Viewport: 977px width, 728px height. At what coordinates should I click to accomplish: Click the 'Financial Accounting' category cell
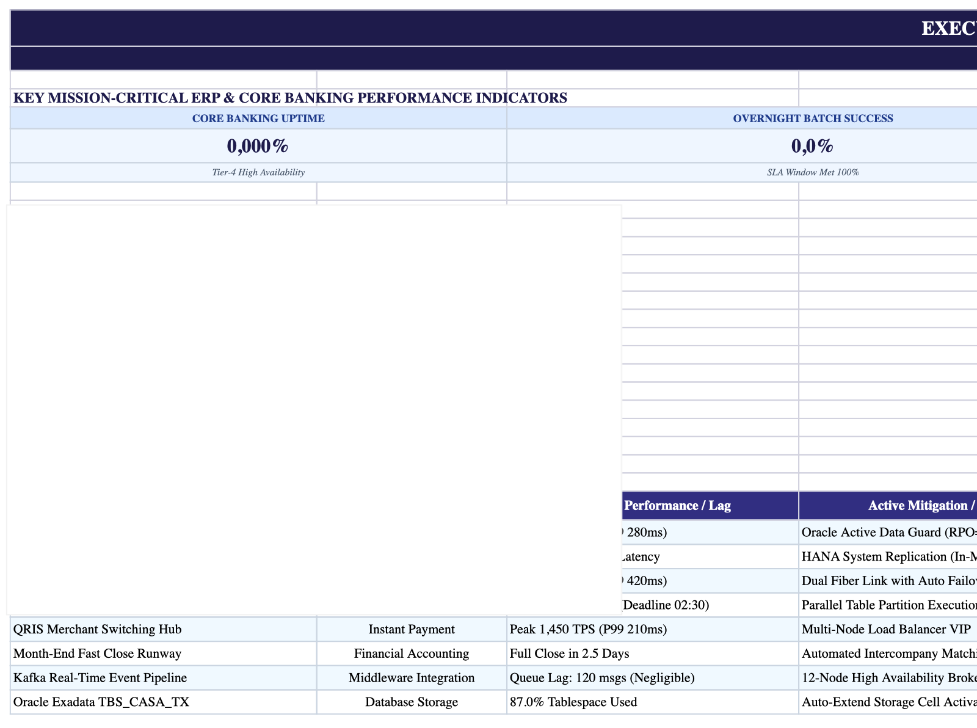pyautogui.click(x=412, y=653)
